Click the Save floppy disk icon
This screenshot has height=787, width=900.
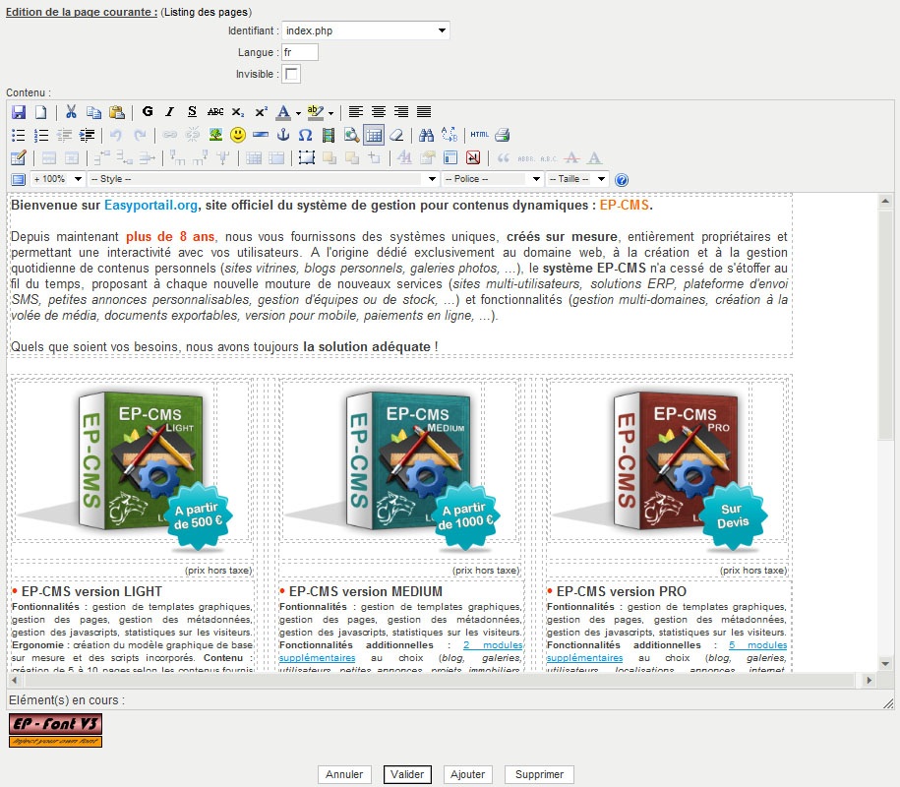pyautogui.click(x=19, y=112)
